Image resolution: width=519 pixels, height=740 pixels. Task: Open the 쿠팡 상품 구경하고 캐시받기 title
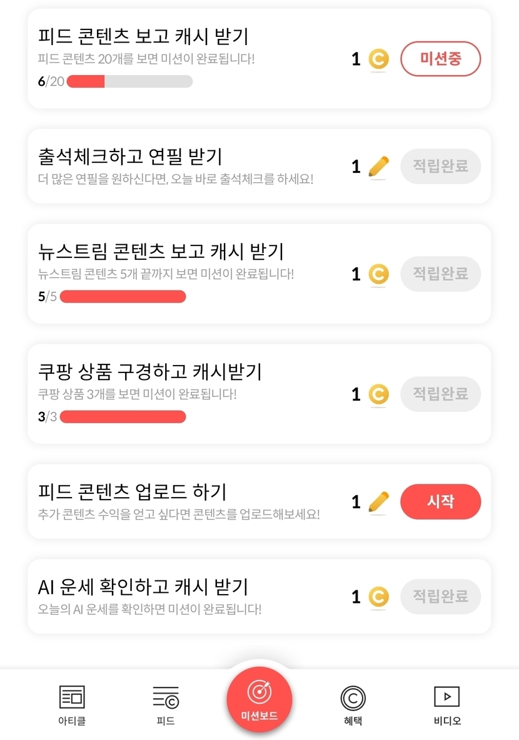(150, 372)
